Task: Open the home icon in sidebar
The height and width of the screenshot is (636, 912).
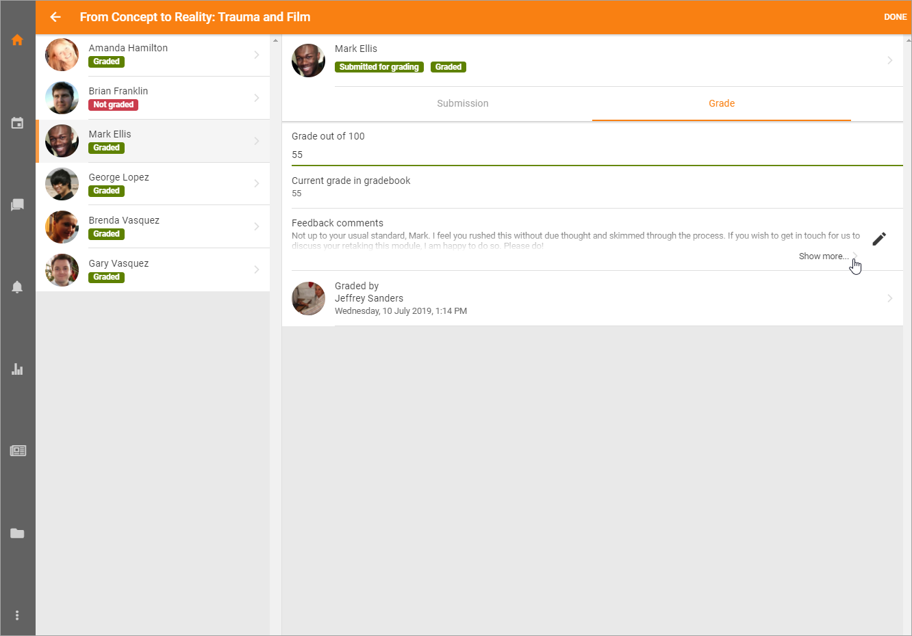Action: (18, 40)
